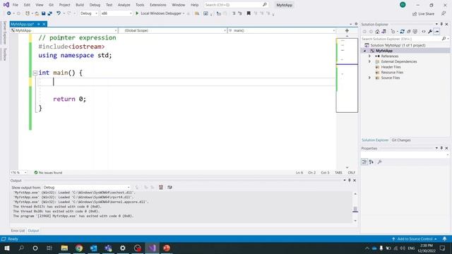Screen dimensions: 452x254
Task: Click the Save All icon
Action: 50,13
